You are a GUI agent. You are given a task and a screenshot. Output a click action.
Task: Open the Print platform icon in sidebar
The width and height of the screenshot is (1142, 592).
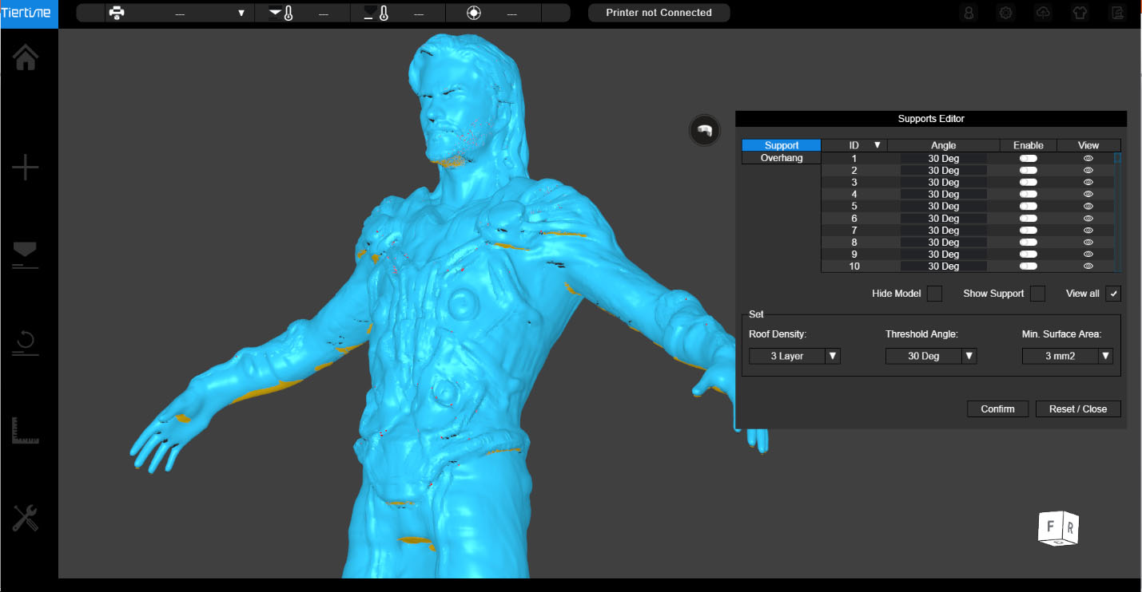26,255
